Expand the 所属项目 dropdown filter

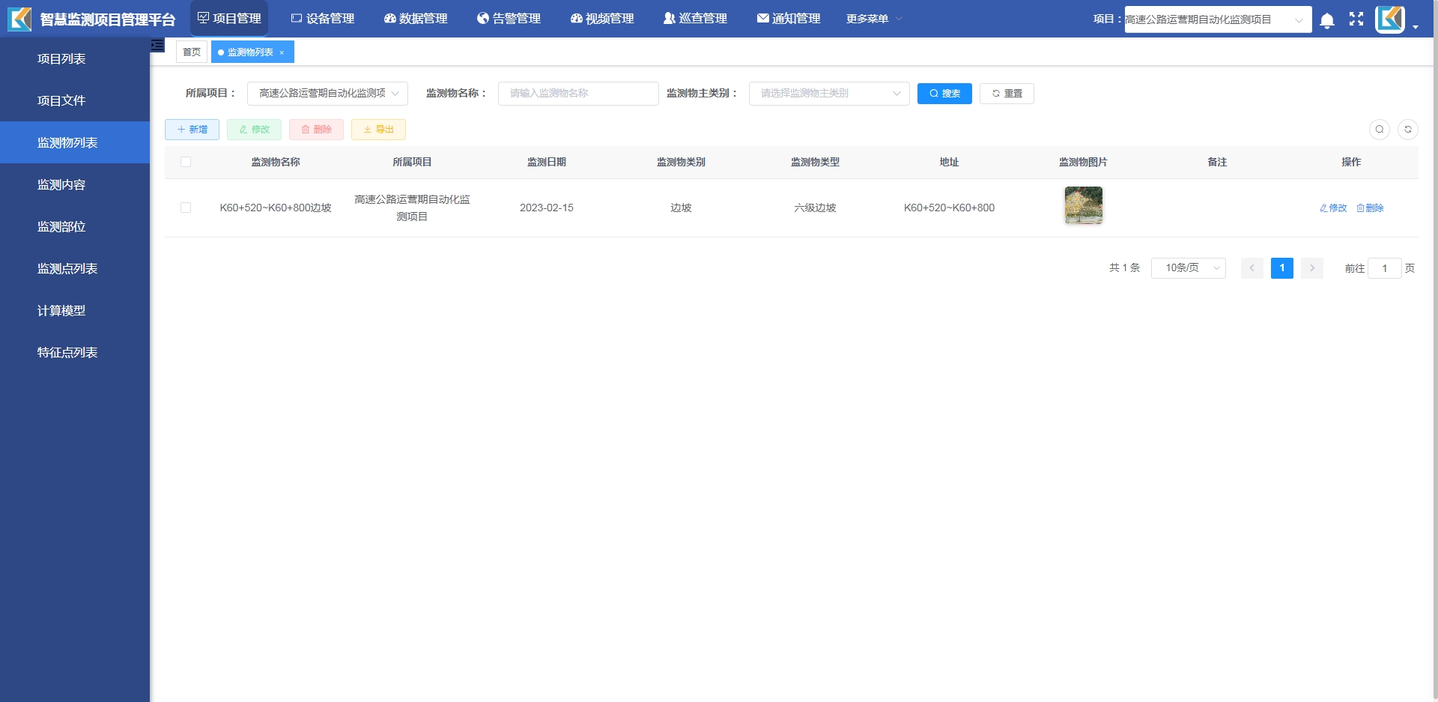327,94
